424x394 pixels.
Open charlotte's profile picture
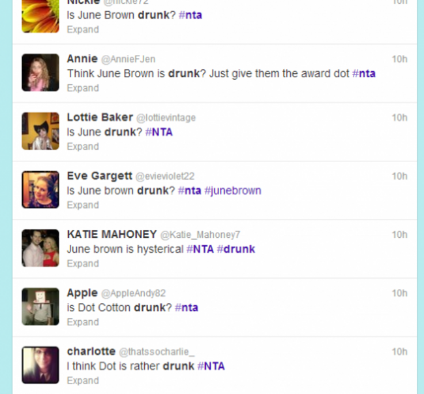point(40,365)
